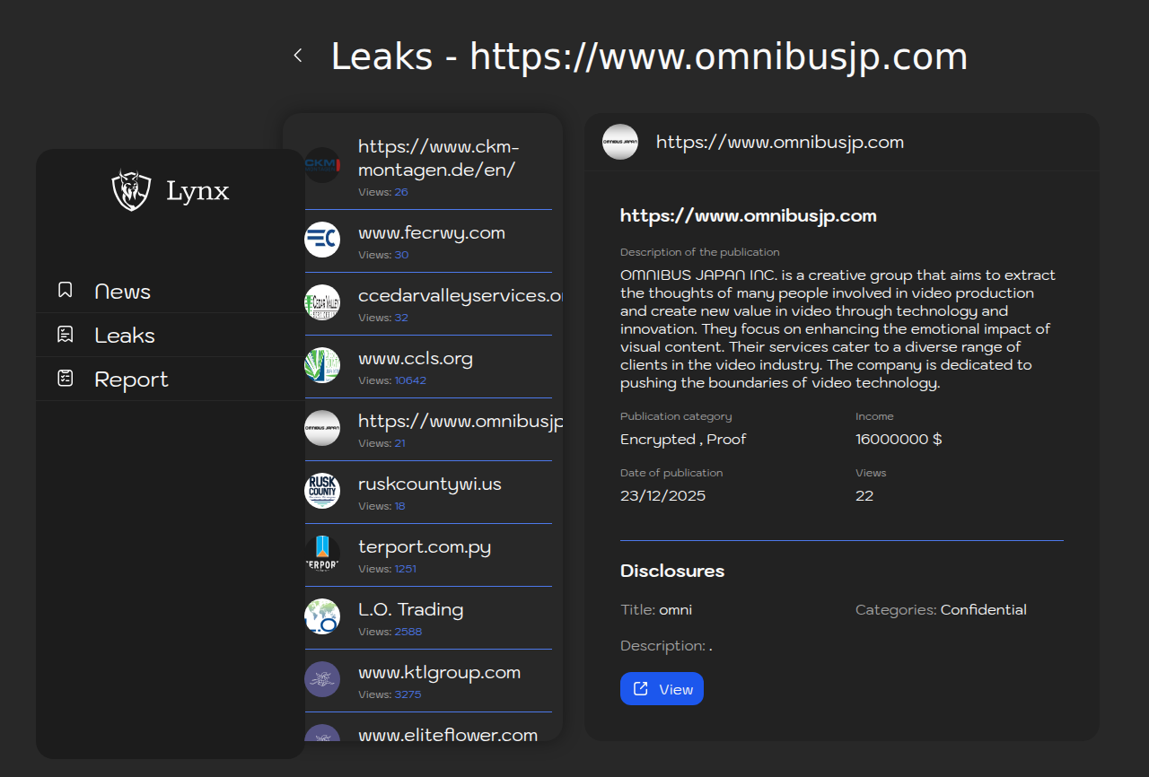Open the News menu item
The image size is (1149, 777).
(122, 292)
